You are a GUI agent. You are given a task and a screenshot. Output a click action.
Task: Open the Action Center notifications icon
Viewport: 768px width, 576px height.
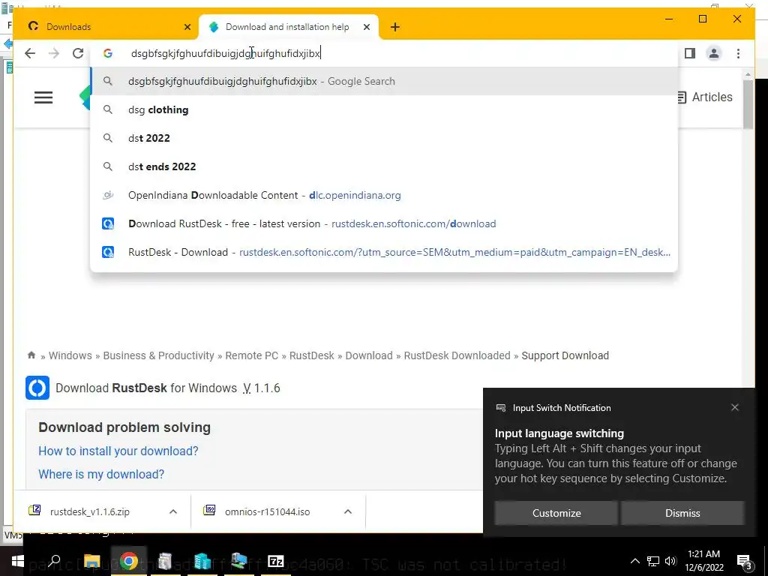click(744, 562)
